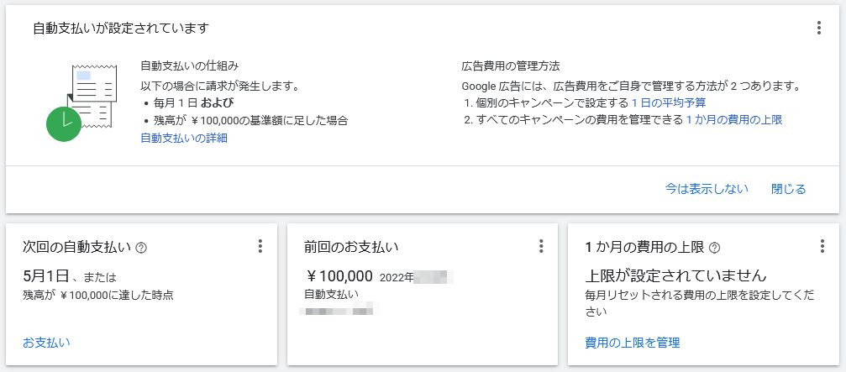Open the 費用の上限を管理 link

(x=633, y=343)
